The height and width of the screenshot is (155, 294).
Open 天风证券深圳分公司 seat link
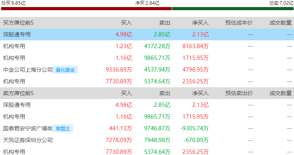pos(28,140)
